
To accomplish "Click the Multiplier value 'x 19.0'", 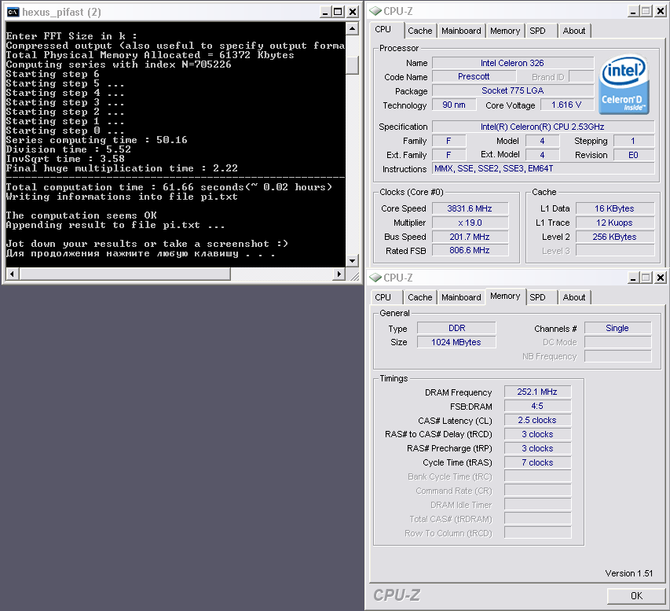I will 470,223.
